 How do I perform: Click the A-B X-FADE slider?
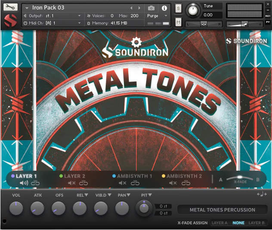pyautogui.click(x=240, y=178)
